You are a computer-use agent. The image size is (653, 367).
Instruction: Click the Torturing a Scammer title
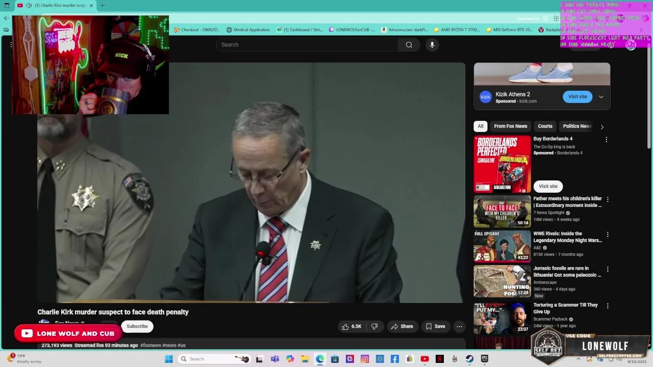pos(565,308)
